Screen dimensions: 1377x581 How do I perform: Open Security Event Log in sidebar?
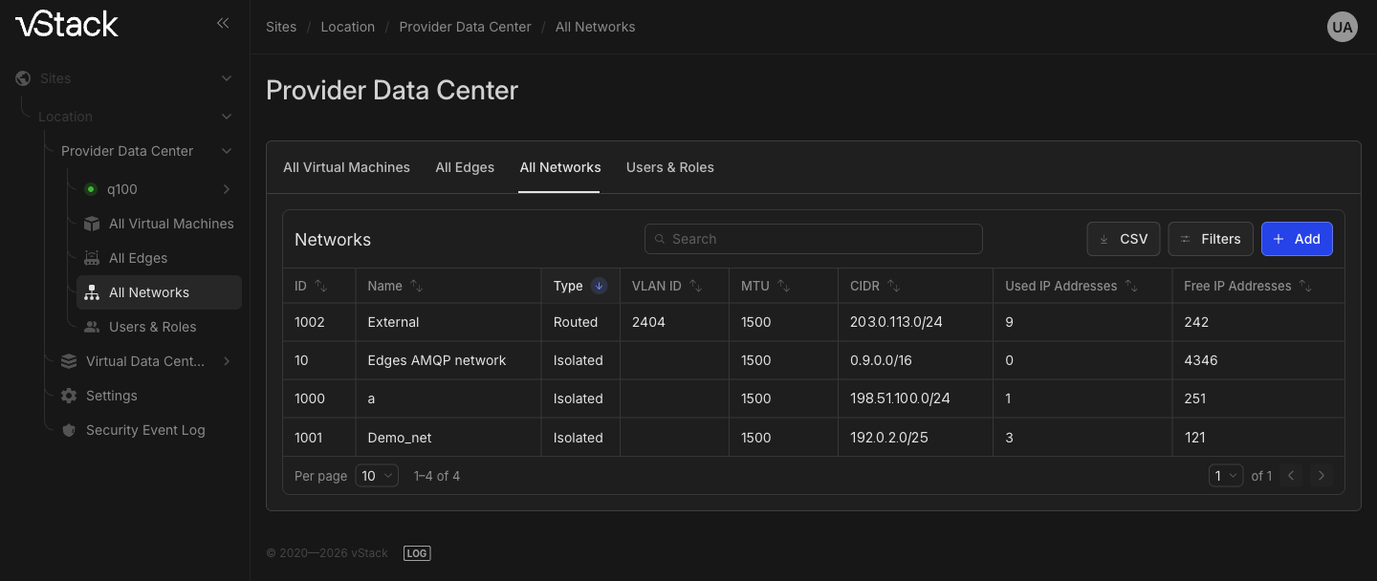[x=145, y=430]
